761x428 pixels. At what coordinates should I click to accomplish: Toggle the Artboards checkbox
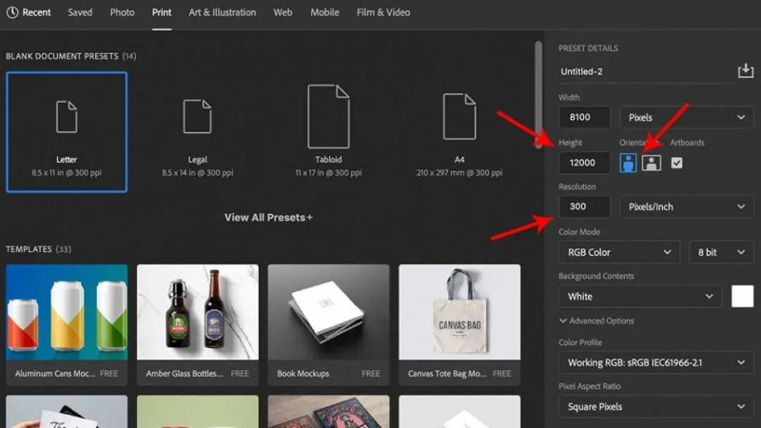(677, 163)
